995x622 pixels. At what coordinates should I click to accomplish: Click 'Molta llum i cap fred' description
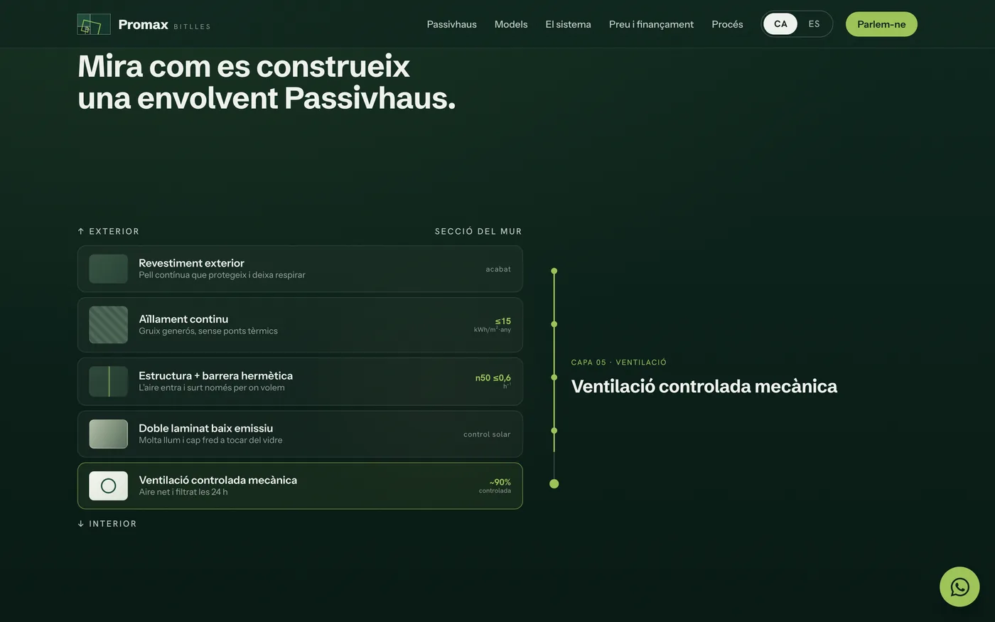[210, 440]
